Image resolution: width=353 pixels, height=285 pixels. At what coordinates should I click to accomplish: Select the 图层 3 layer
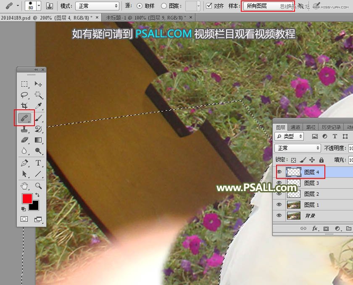click(x=311, y=183)
